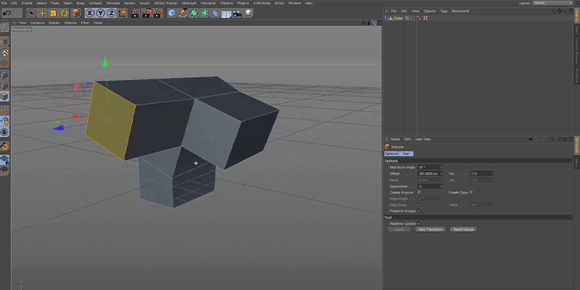Viewport: 580px width, 290px height.
Task: Select the Live Selection tool
Action: tap(32, 13)
